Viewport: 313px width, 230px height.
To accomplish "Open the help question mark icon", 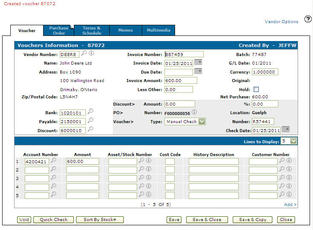I will [308, 19].
